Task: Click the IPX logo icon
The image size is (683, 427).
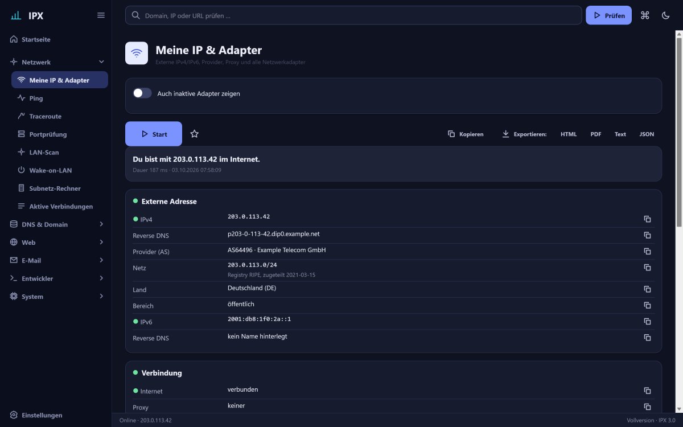Action: [x=16, y=15]
